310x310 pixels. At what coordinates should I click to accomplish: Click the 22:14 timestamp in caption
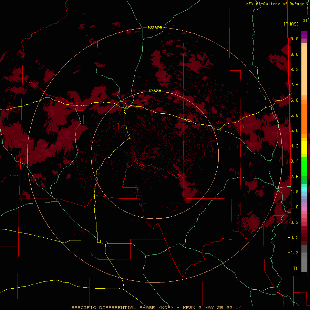235,308
